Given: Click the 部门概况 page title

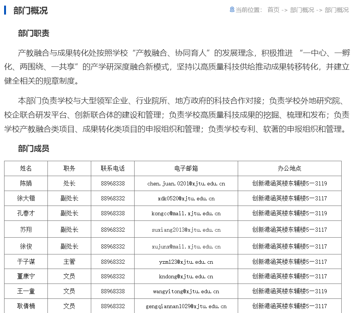Looking at the screenshot, I should pyautogui.click(x=31, y=10).
